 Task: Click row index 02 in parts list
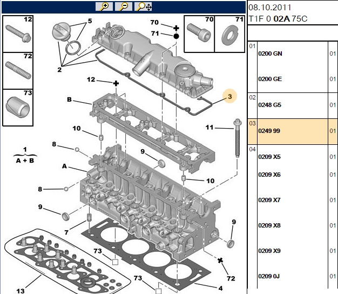[x=252, y=97]
